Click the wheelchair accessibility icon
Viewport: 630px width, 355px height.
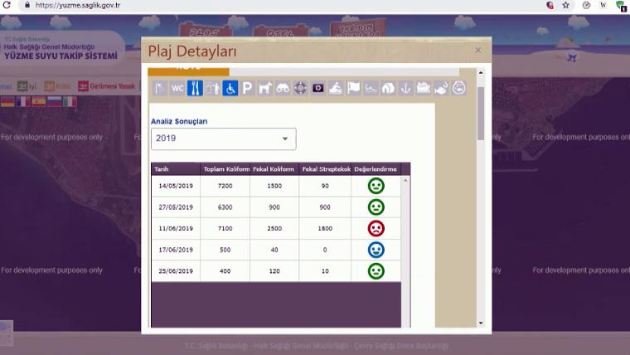230,88
